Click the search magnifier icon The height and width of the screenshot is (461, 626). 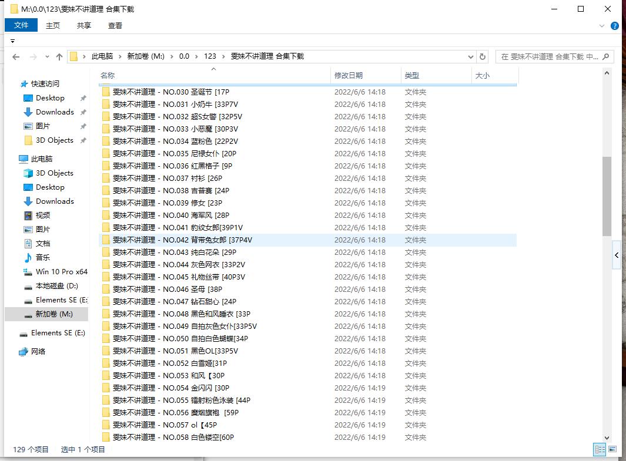coord(605,56)
